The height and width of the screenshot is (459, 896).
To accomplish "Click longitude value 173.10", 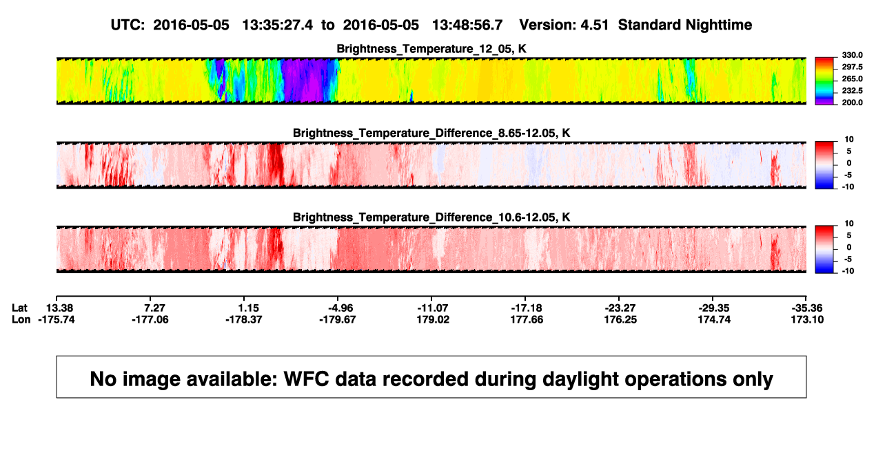I will (x=807, y=320).
